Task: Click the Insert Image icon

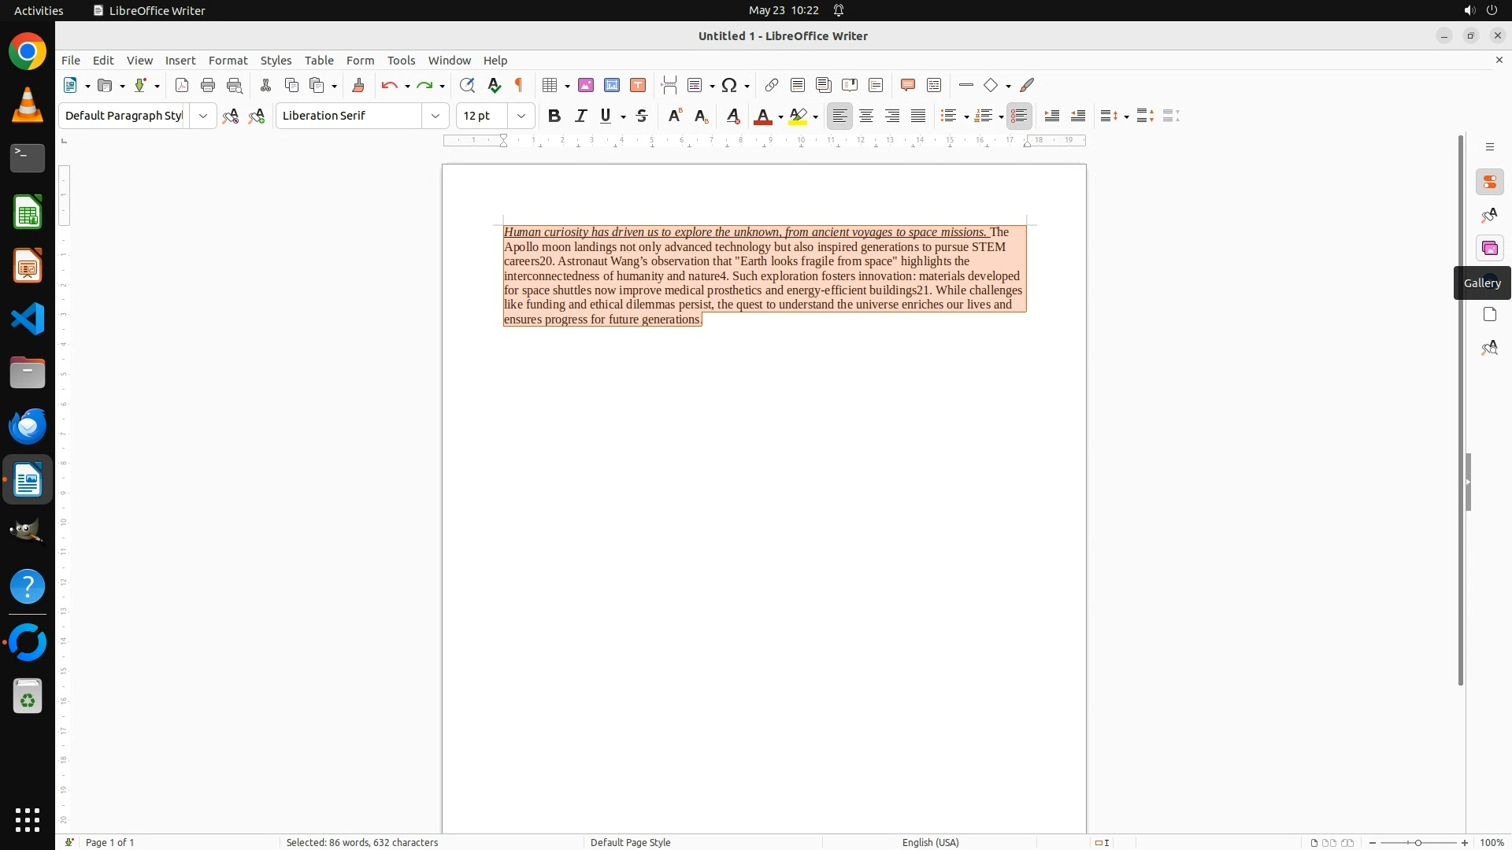Action: (x=586, y=85)
